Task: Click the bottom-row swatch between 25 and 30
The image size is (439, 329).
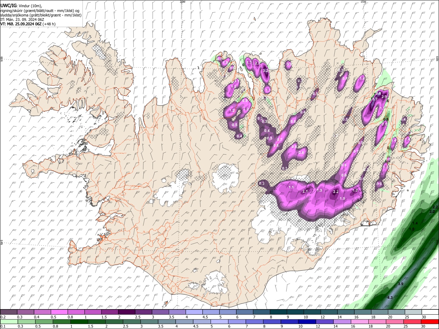Action: 412,321
